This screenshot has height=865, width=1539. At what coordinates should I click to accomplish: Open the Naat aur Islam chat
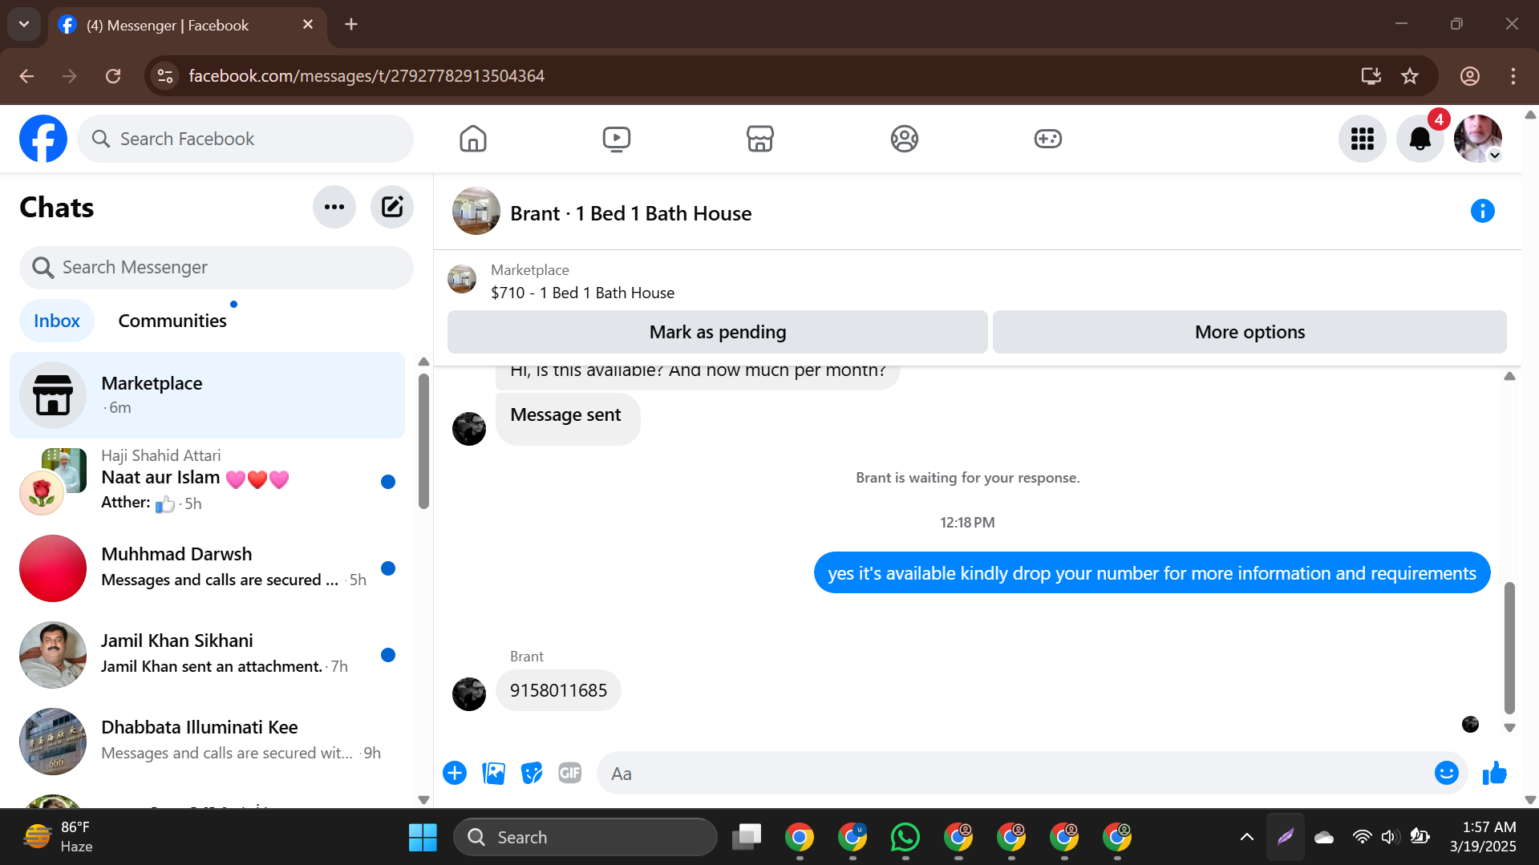tap(208, 482)
